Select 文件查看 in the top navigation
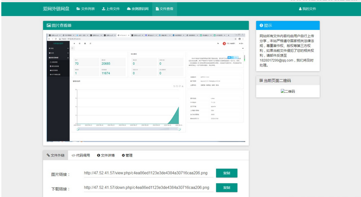 click(164, 9)
